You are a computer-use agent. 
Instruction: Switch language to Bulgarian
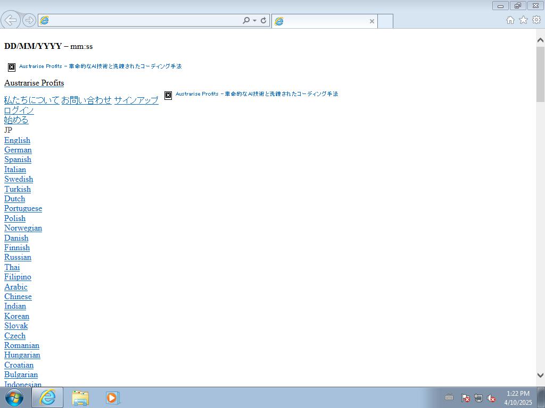coord(21,375)
